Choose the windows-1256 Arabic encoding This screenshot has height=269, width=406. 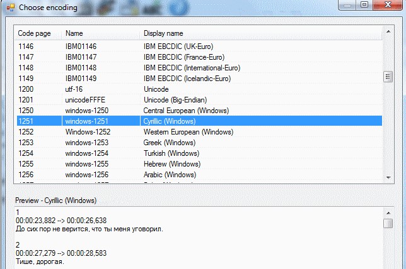pos(199,175)
